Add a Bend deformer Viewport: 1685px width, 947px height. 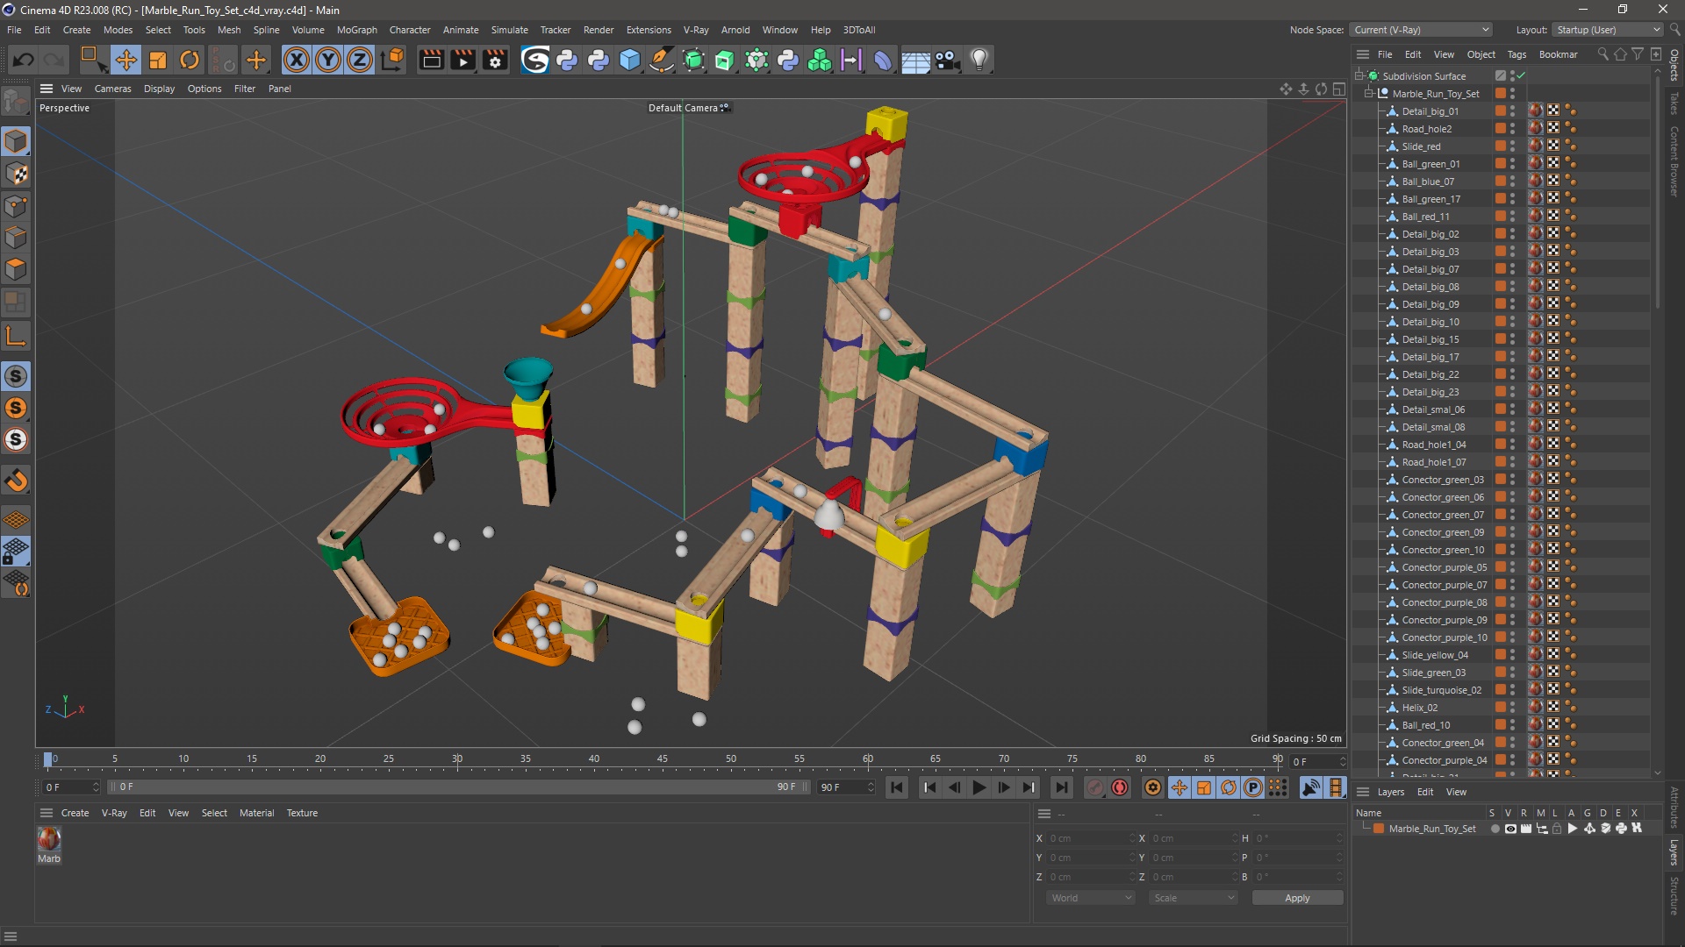[x=883, y=60]
